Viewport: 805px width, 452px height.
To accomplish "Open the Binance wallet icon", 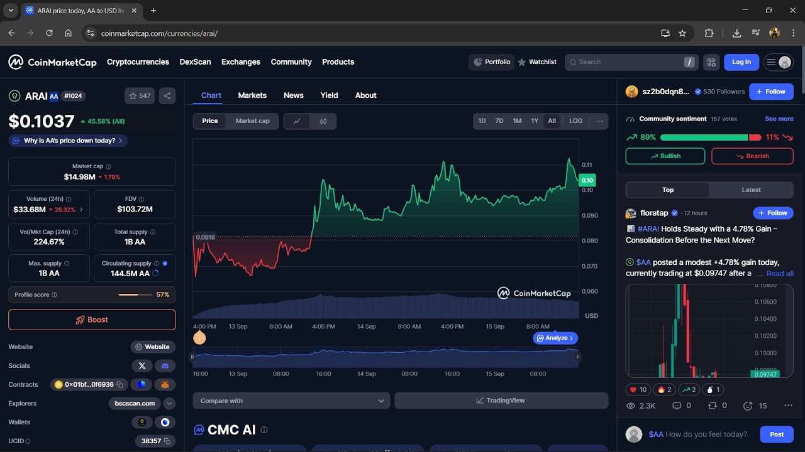I will (142, 422).
